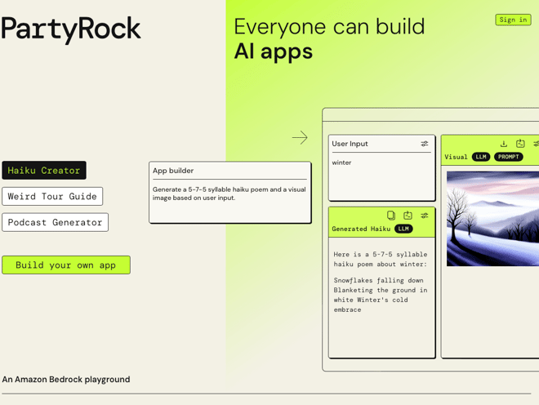Retry icon in Generated Haiku widget

[408, 216]
